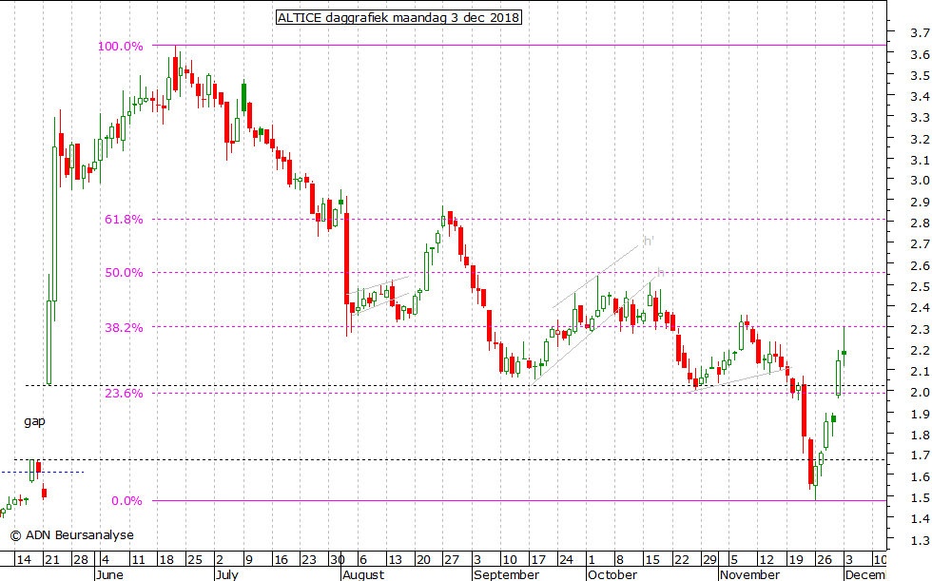Click the short blue dashed line near 1.6

[42, 473]
